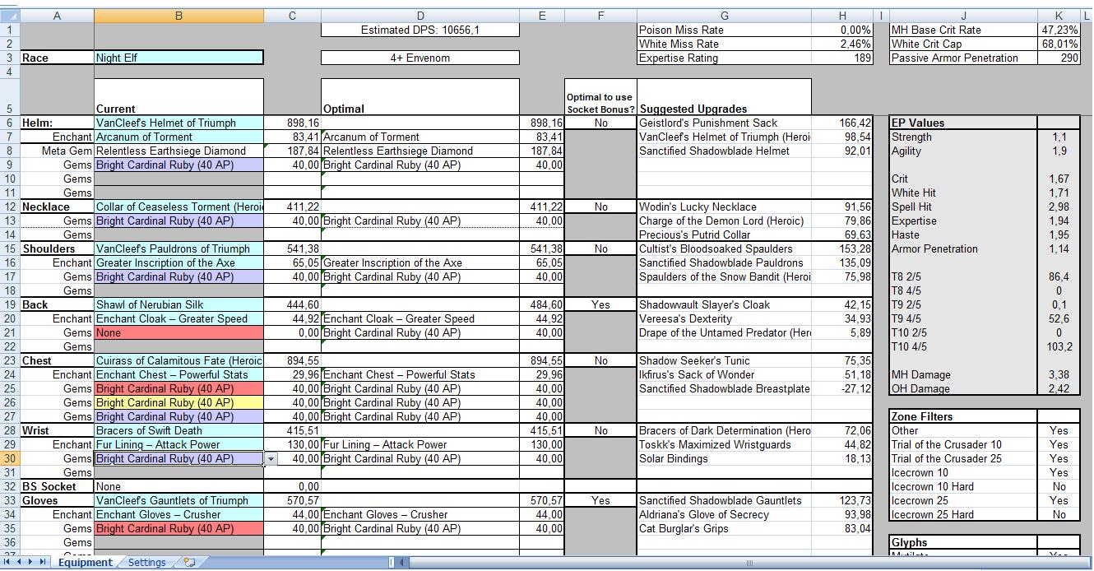
Task: Click red None gem cell in Back
Action: 179,332
